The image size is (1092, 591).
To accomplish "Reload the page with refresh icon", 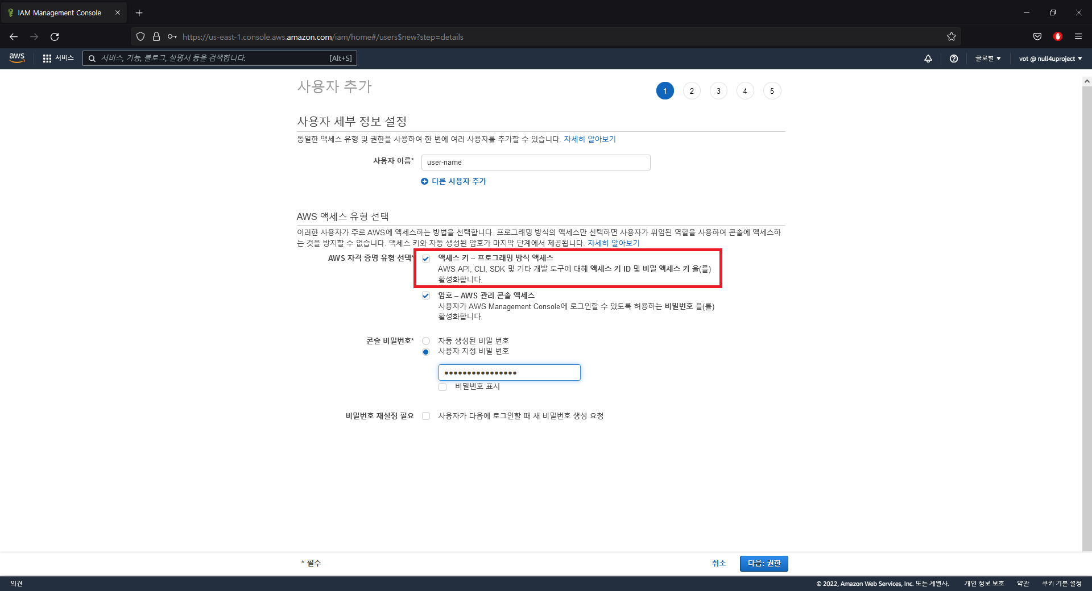I will point(55,37).
